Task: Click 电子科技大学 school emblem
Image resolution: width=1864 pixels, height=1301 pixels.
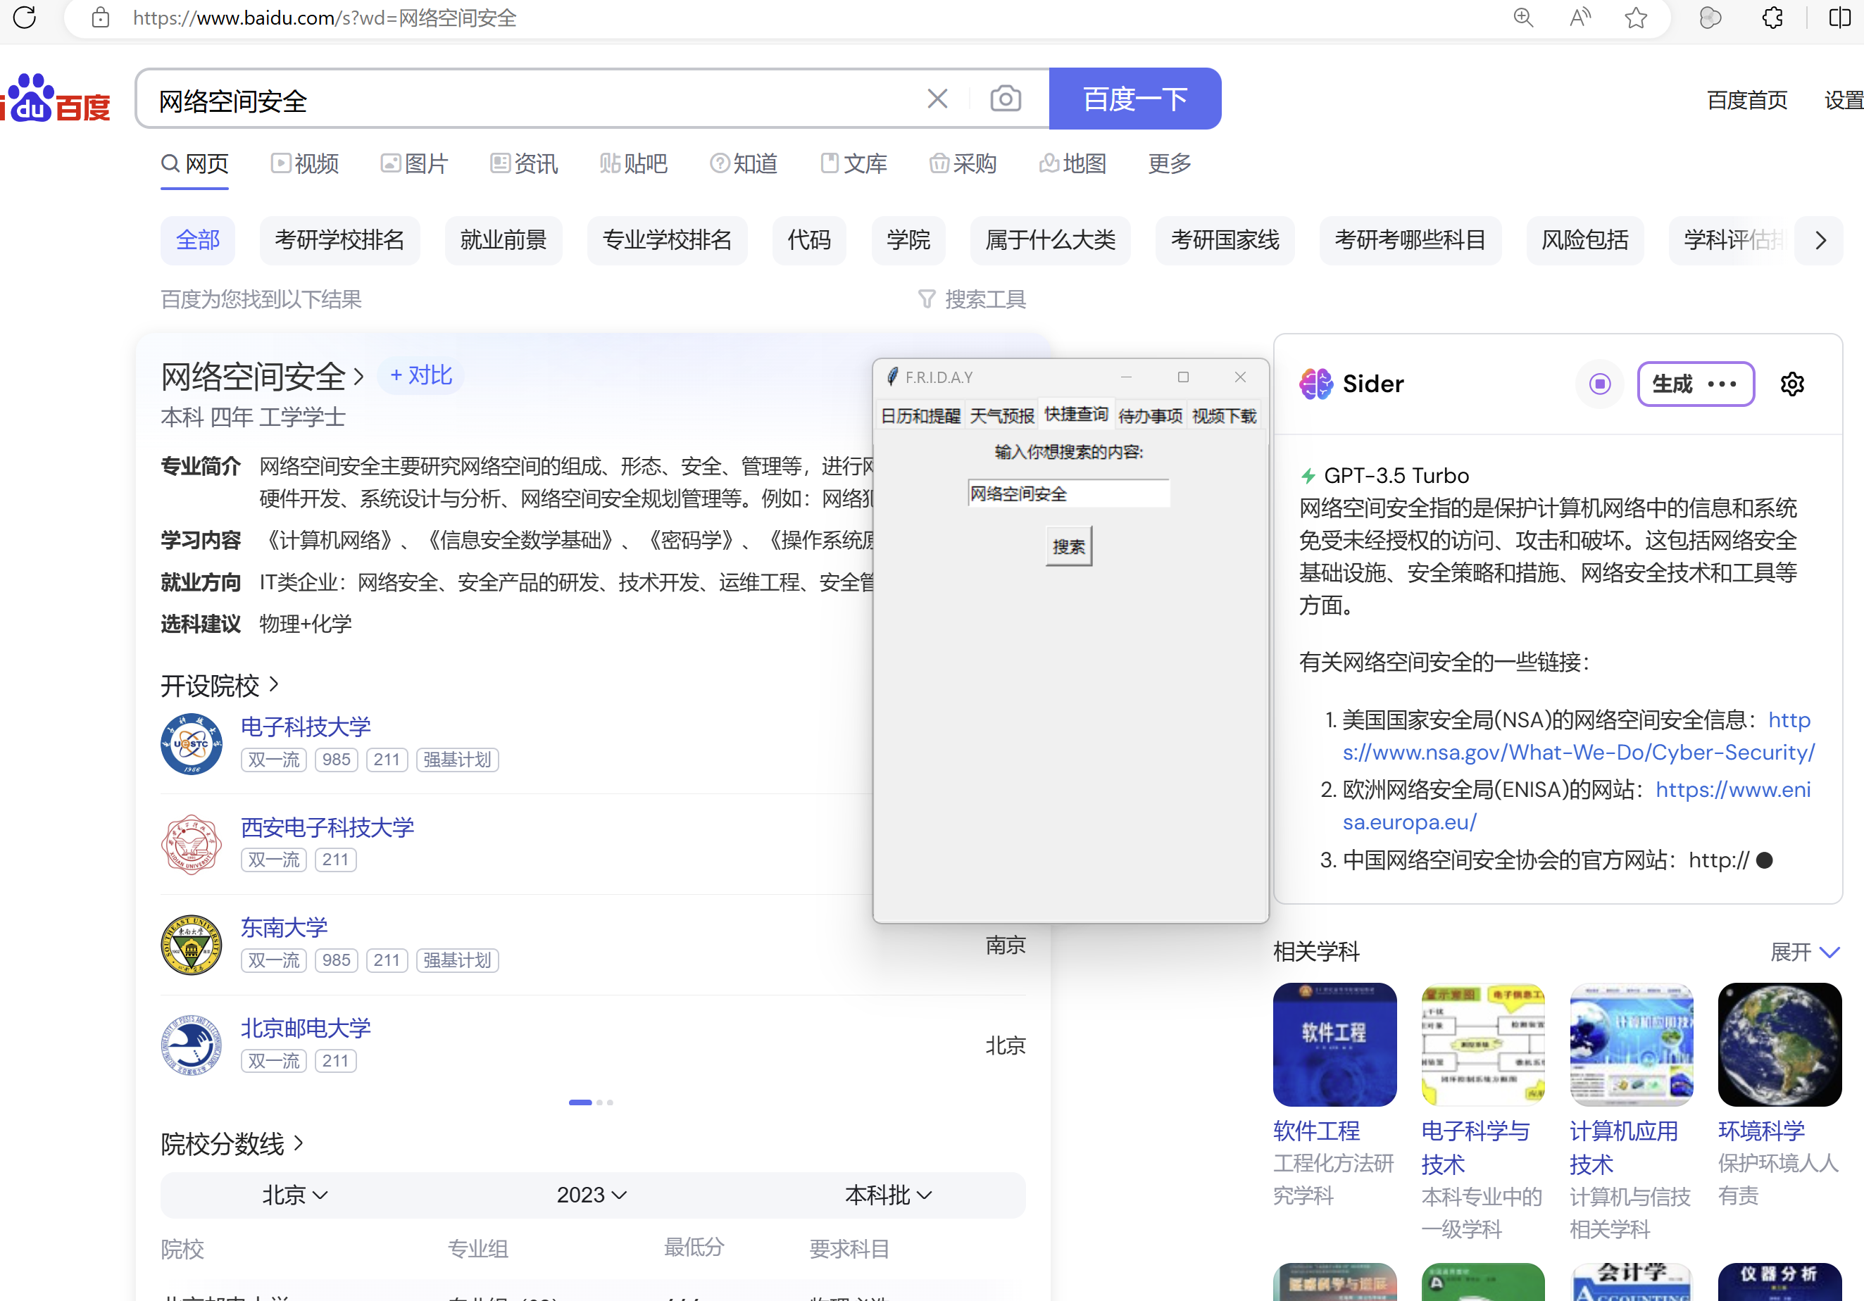Action: 192,743
